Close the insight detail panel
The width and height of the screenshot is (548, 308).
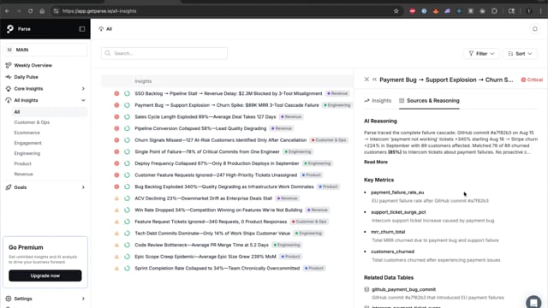(x=366, y=80)
